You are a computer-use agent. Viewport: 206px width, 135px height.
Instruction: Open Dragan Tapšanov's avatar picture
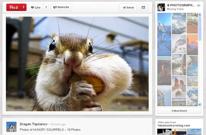pos(11,127)
